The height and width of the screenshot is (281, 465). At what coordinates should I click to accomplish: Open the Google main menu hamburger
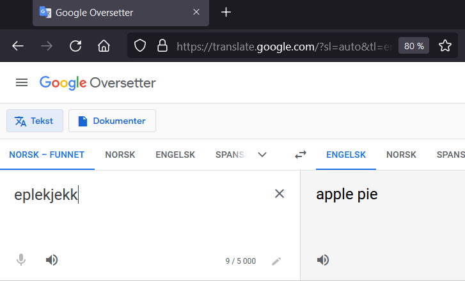click(x=22, y=82)
